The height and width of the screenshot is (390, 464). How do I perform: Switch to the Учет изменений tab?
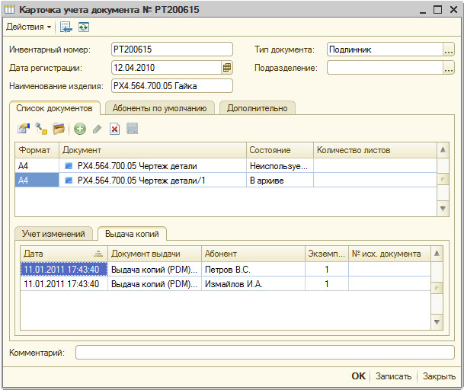click(x=53, y=234)
